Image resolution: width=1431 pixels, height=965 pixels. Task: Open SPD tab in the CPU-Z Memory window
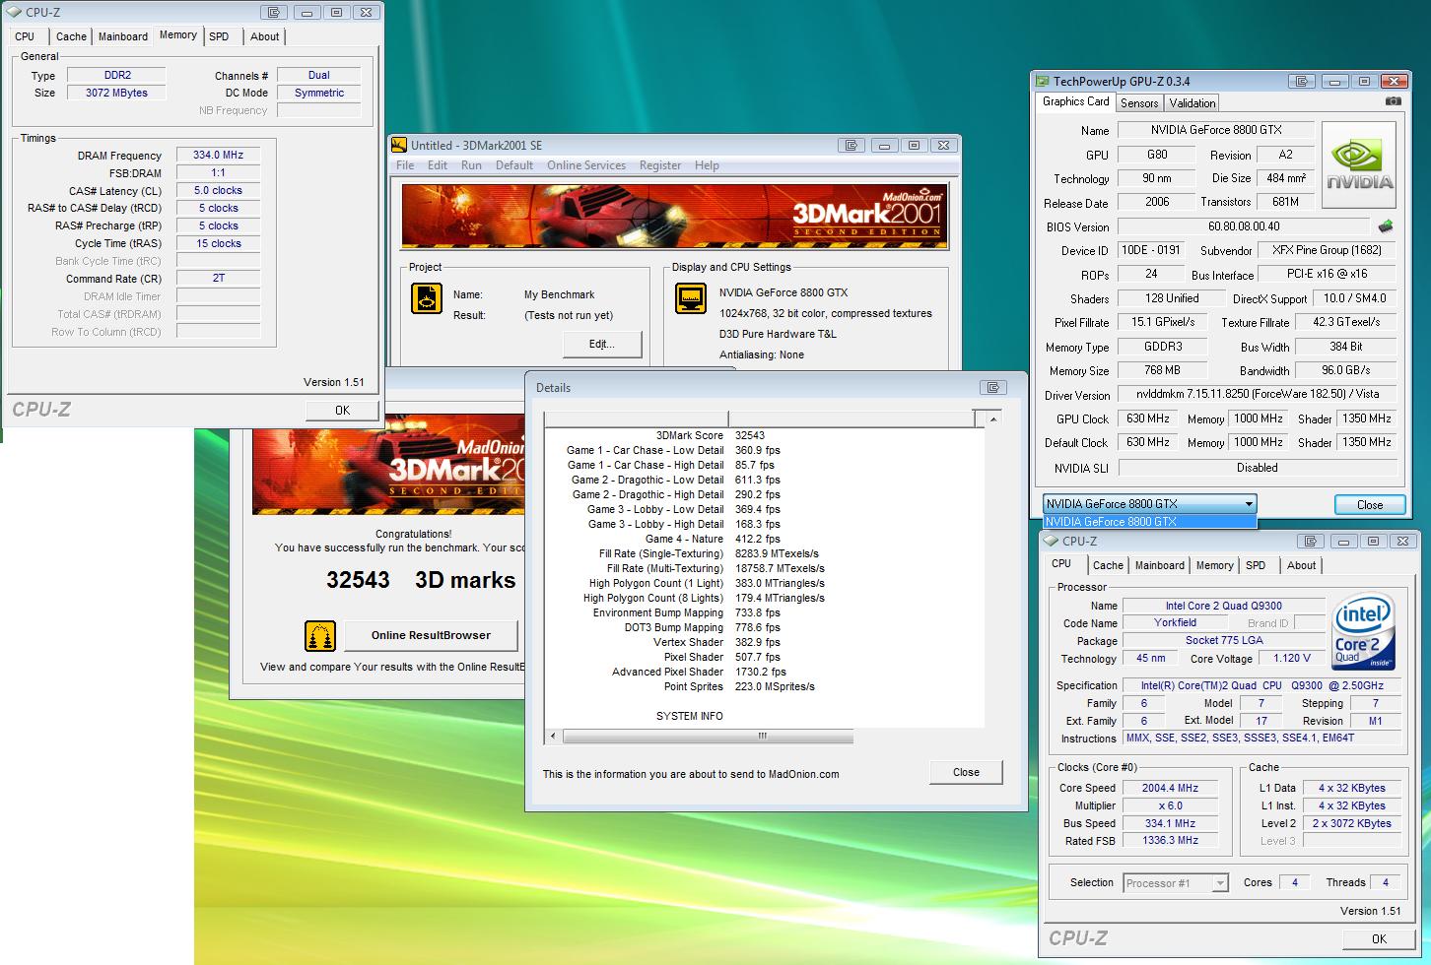(x=219, y=36)
